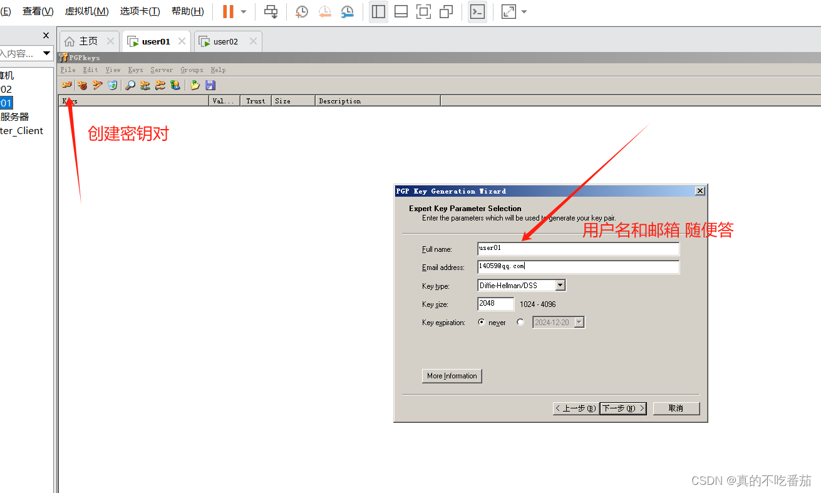
Task: Take a VM snapshot with the clock-plus icon
Action: tap(301, 12)
